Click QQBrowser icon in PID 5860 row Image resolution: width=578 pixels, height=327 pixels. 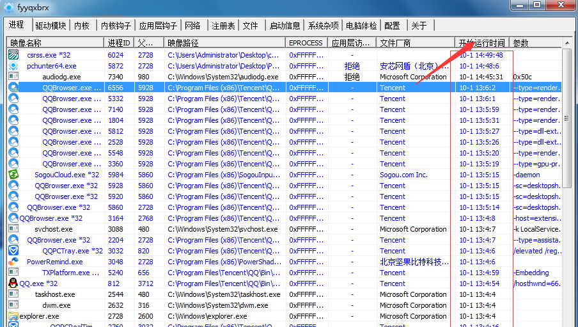(x=13, y=207)
